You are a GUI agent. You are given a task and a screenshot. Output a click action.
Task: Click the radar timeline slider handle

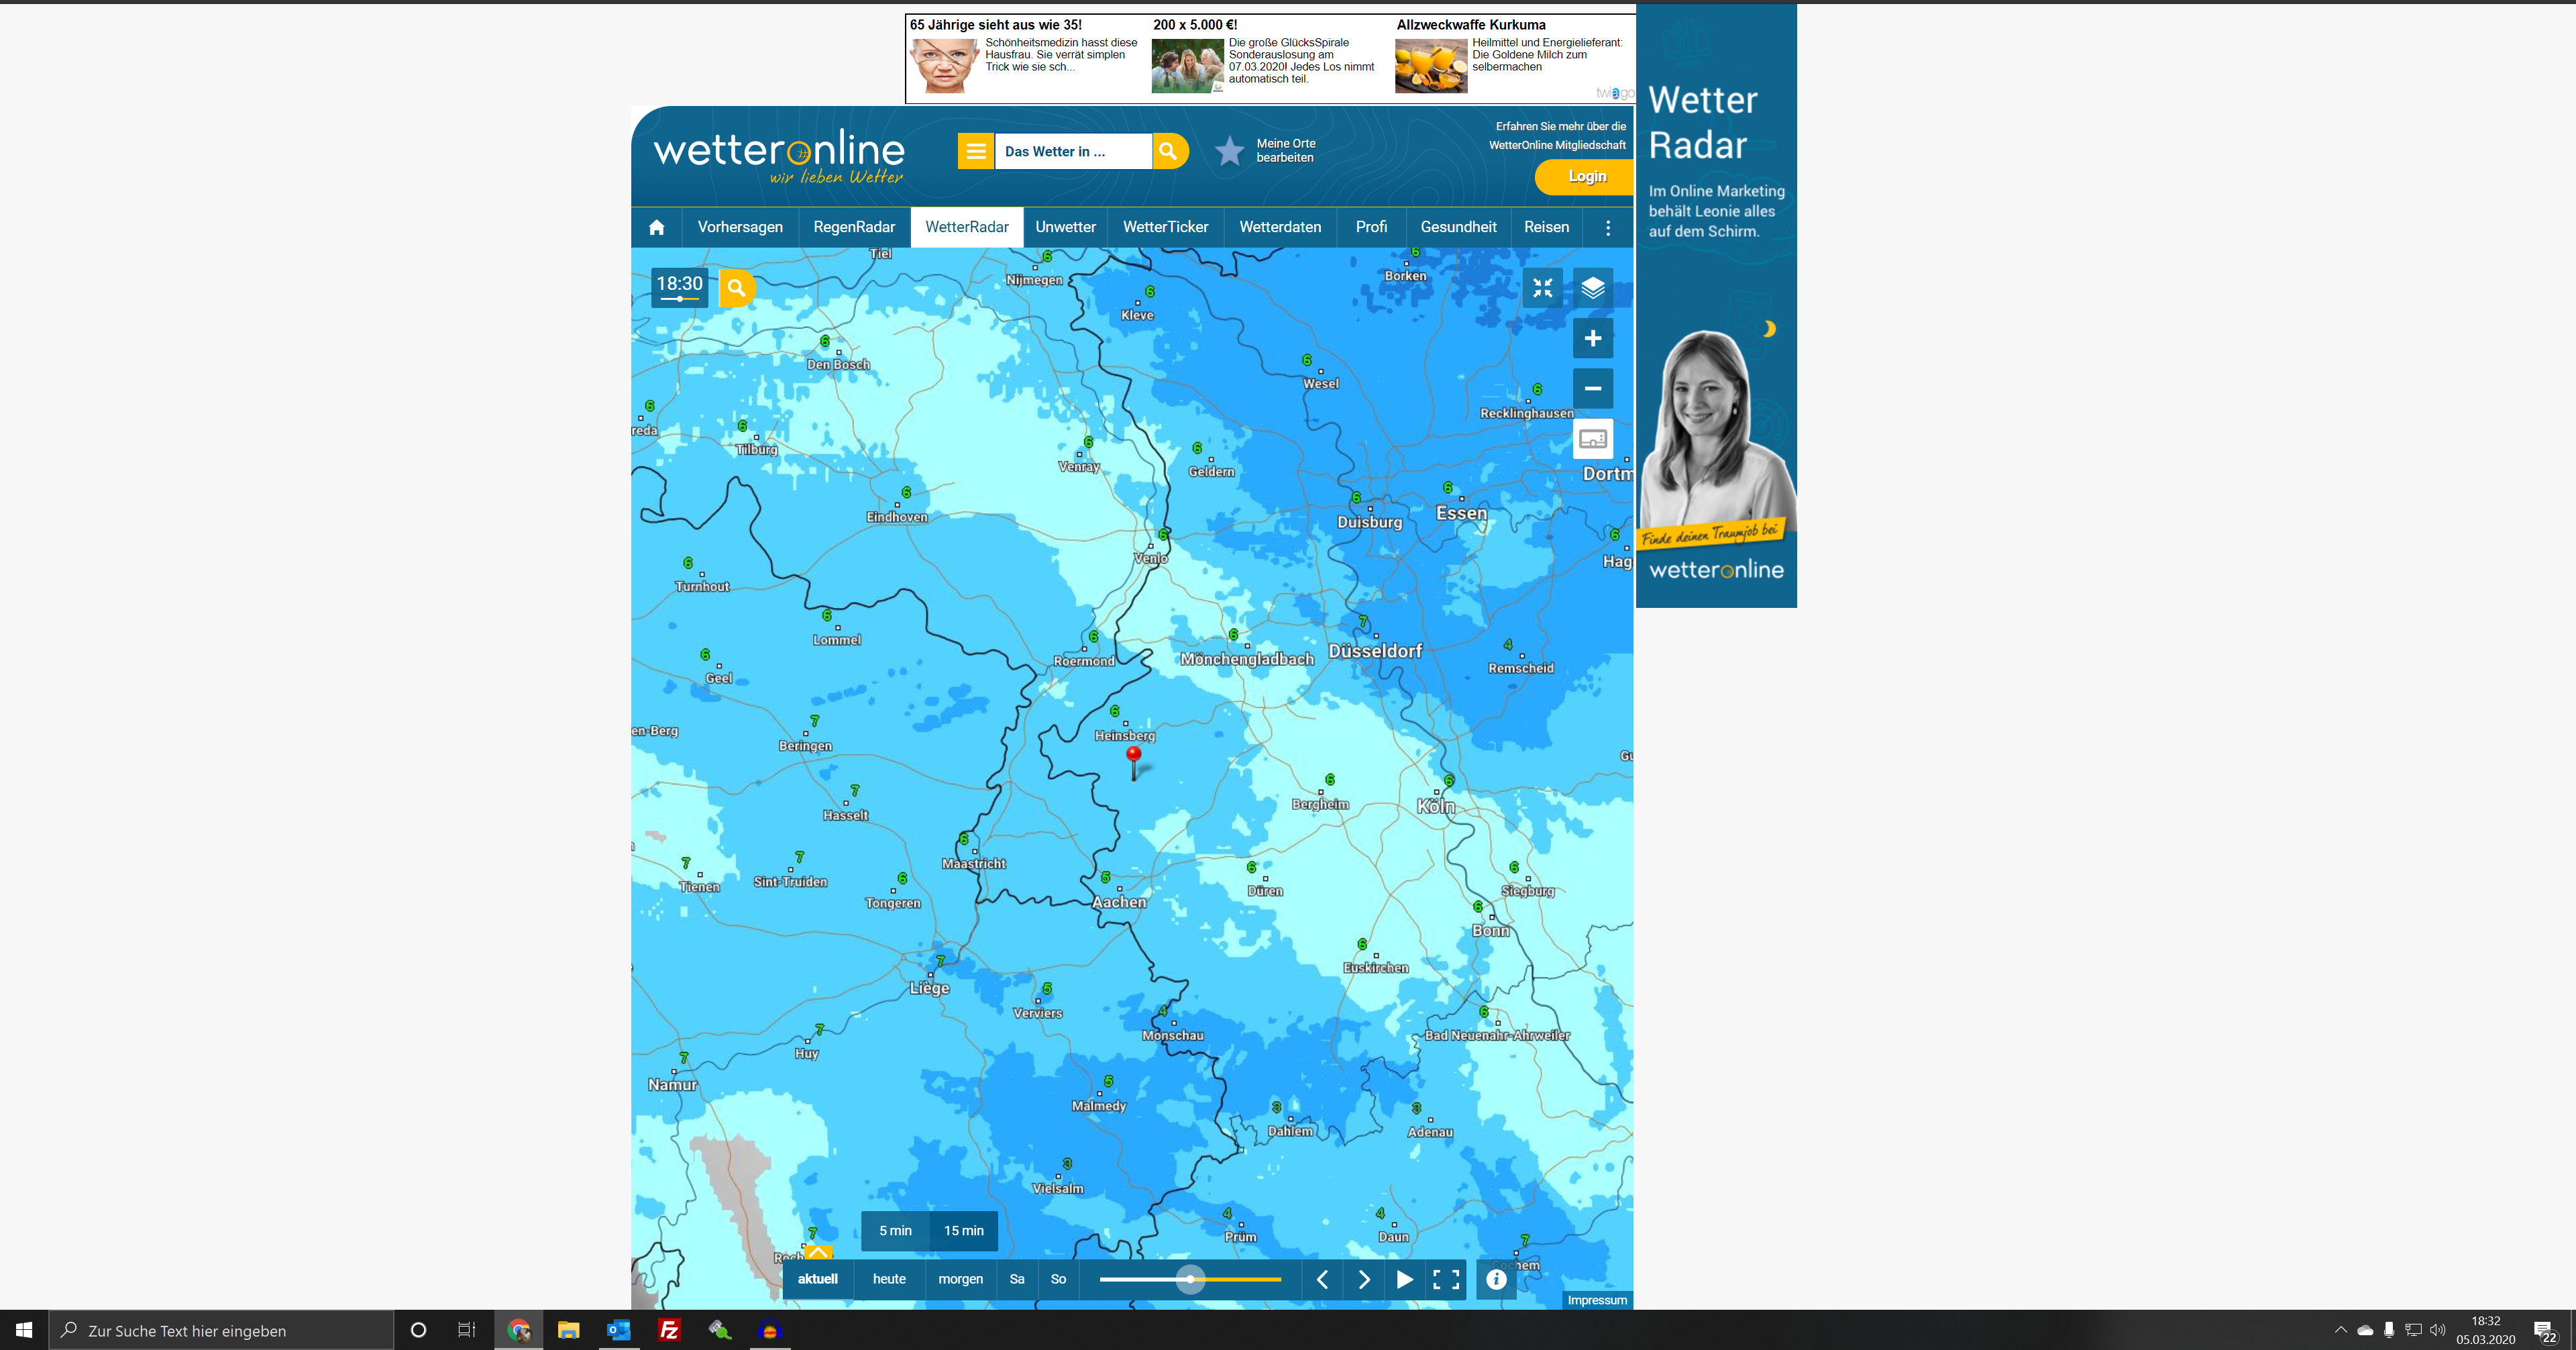click(1190, 1279)
